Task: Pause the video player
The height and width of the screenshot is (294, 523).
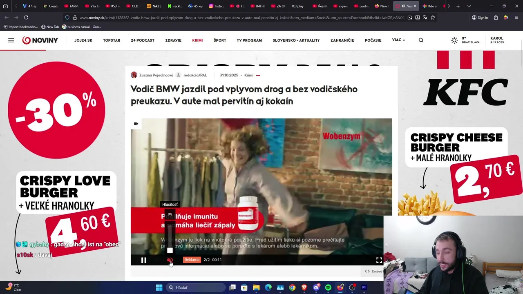Action: coord(144,260)
